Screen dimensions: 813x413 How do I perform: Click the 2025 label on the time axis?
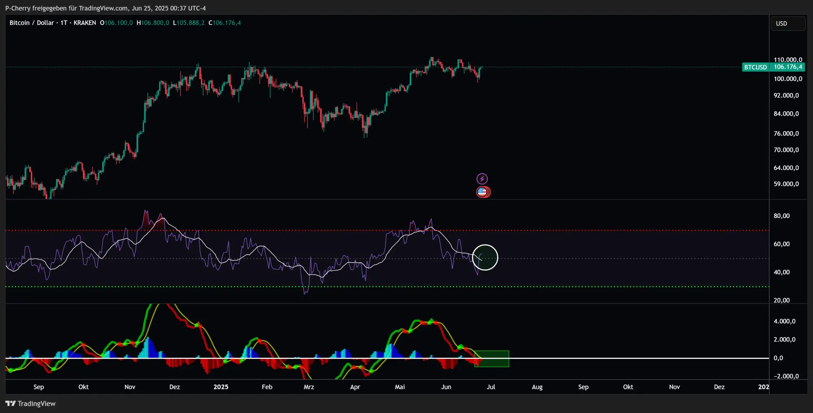[221, 387]
